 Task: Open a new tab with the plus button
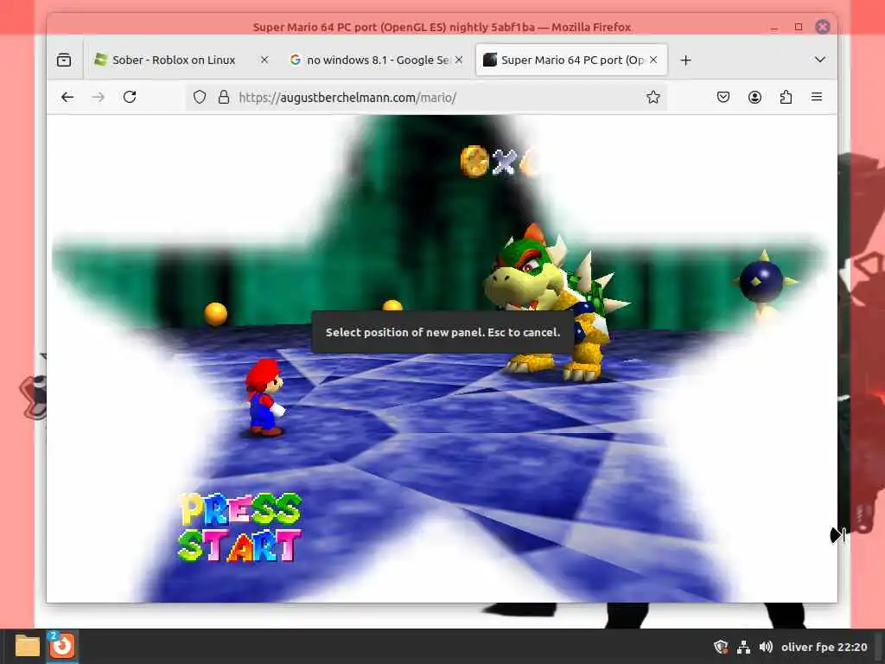click(685, 60)
